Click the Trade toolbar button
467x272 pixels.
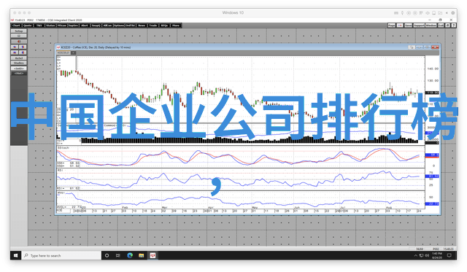pyautogui.click(x=153, y=26)
